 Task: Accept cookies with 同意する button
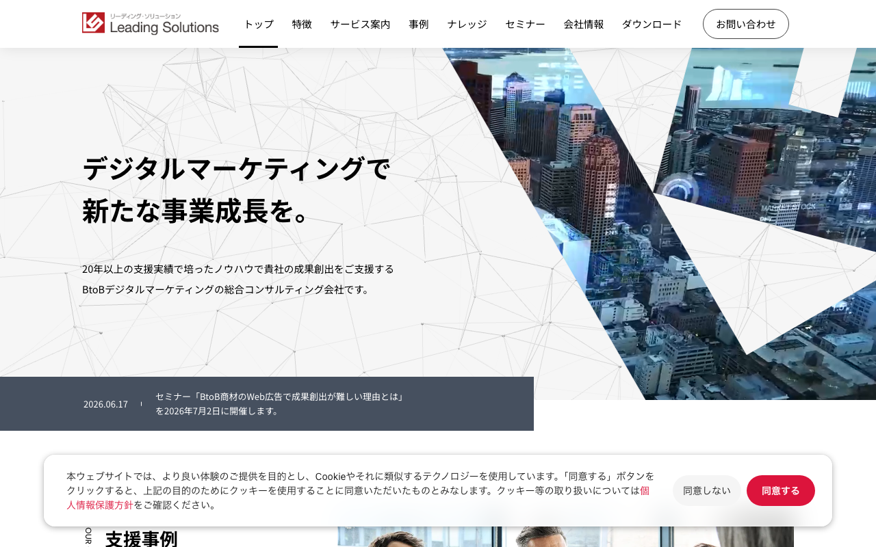pyautogui.click(x=781, y=490)
